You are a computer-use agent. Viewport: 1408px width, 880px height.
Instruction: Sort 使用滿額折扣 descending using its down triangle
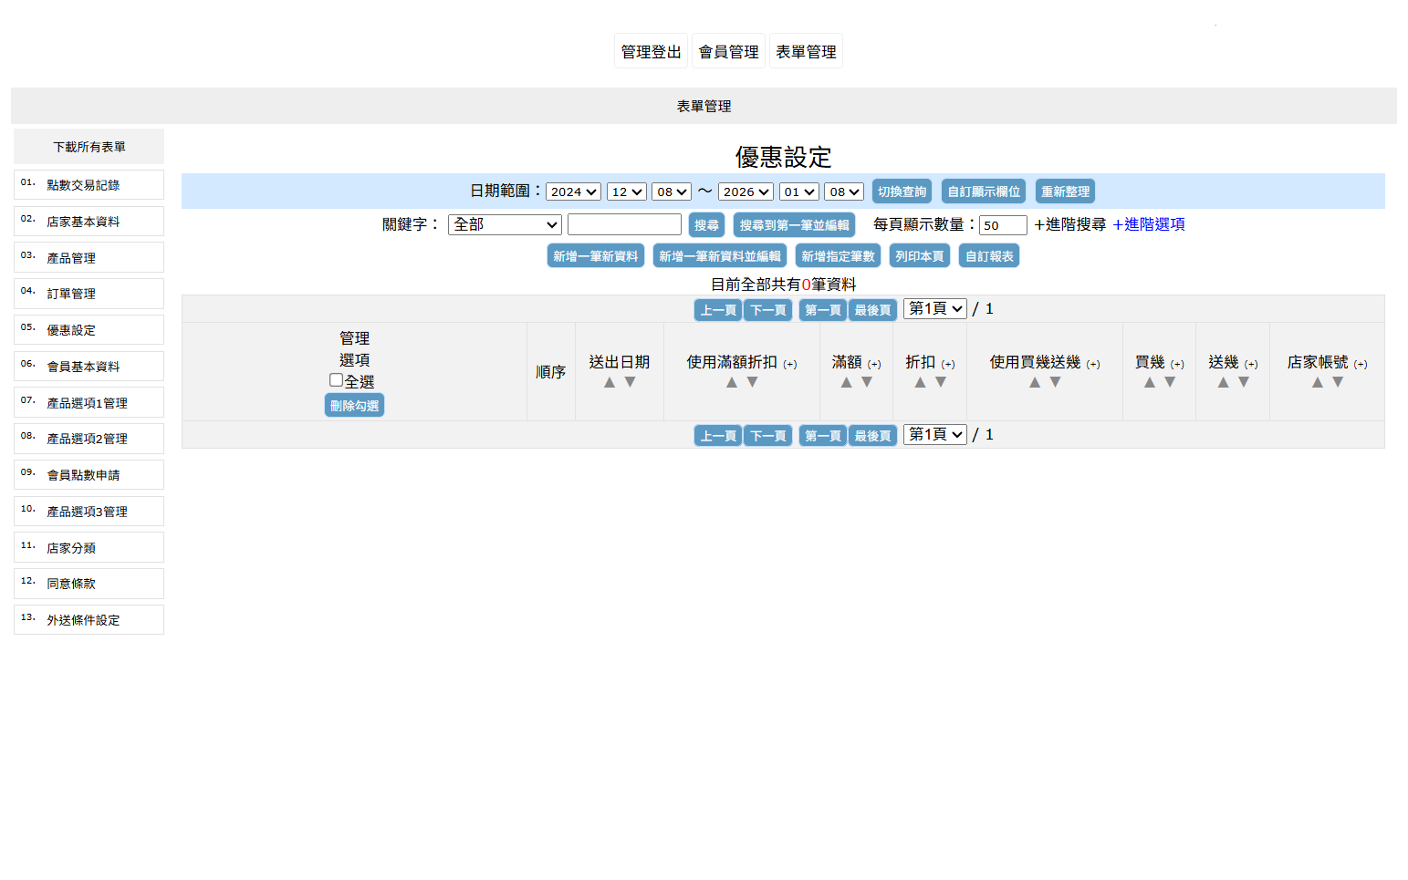pyautogui.click(x=752, y=382)
